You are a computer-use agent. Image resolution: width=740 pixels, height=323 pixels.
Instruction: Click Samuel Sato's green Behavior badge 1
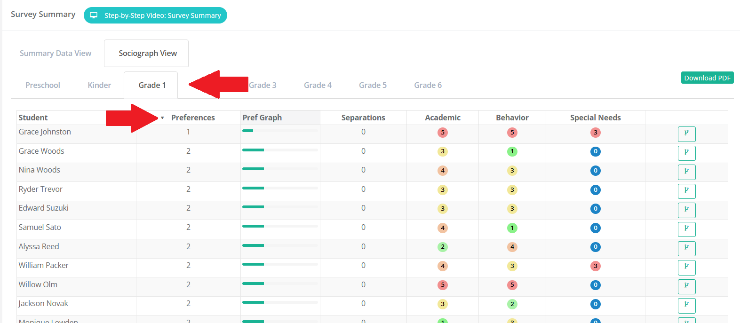pos(512,228)
